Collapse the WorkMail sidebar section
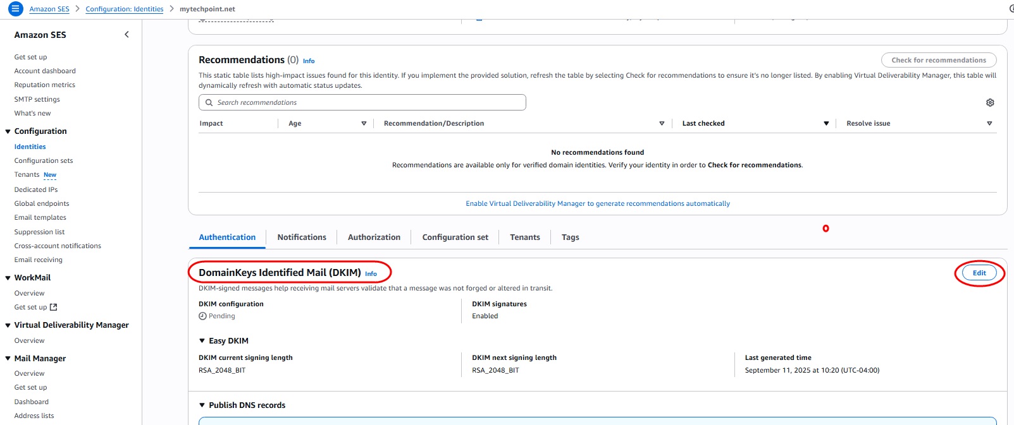1014x425 pixels. [x=8, y=278]
